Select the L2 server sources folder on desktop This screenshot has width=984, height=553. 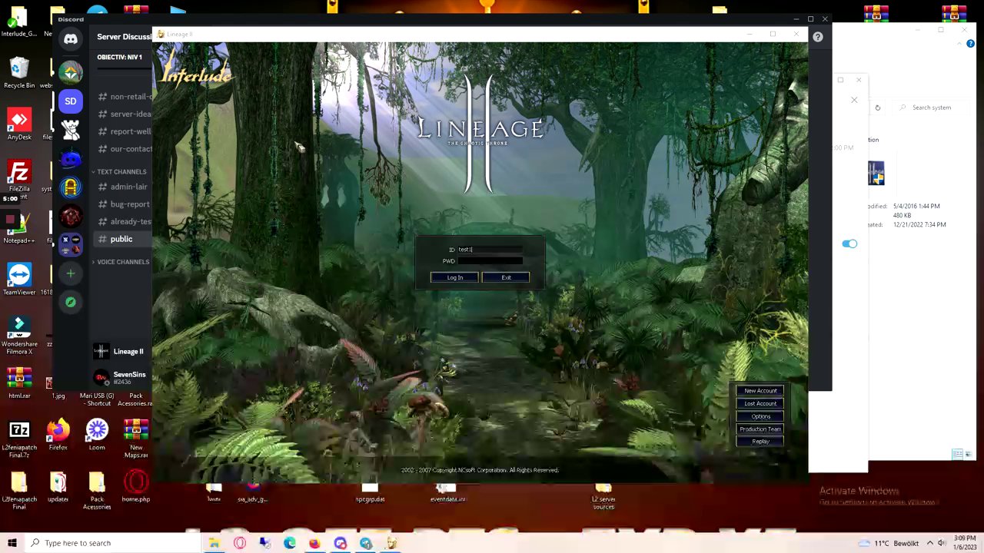tap(603, 498)
